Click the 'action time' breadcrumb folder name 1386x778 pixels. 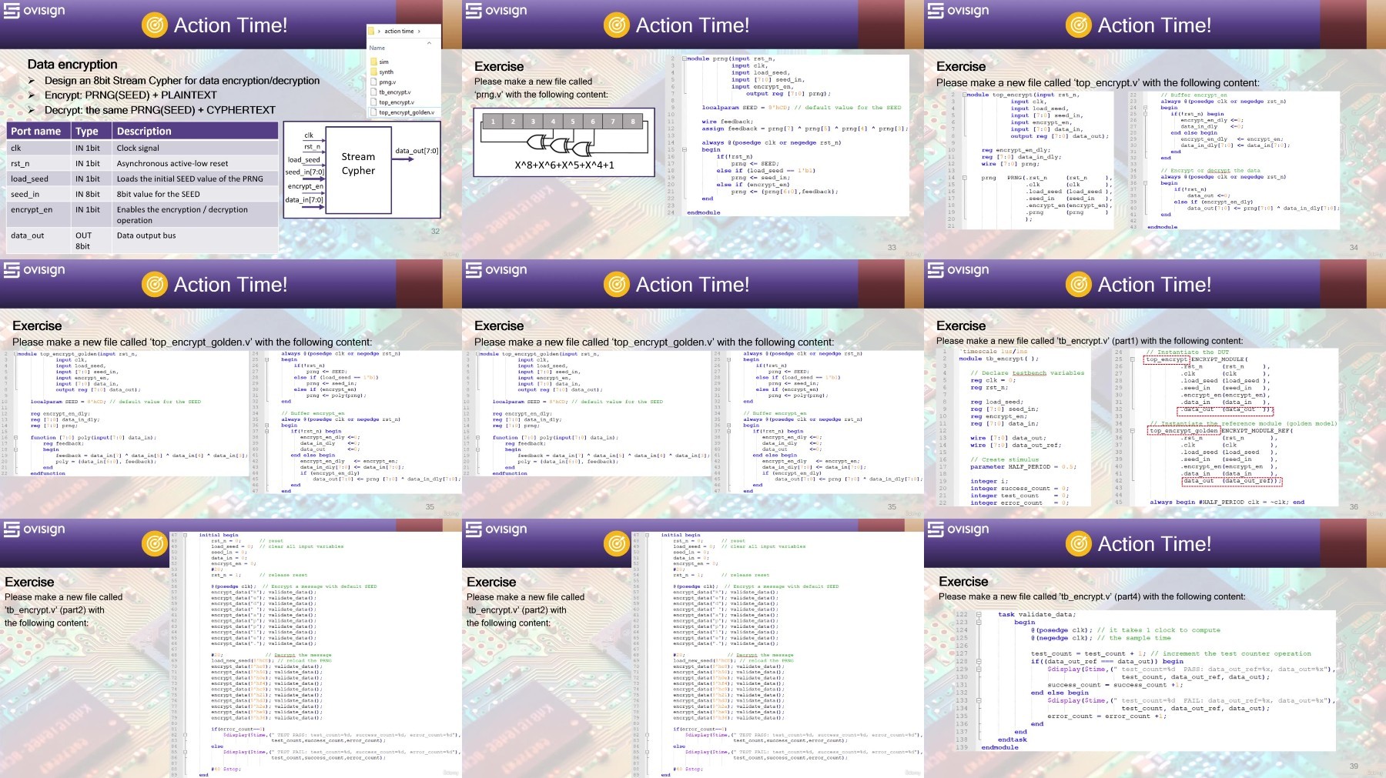pyautogui.click(x=399, y=32)
